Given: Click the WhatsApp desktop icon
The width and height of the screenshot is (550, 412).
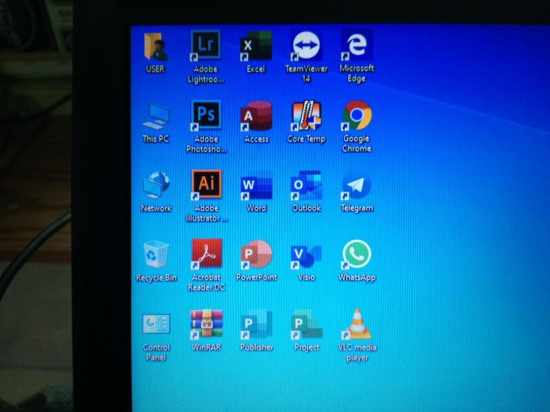Looking at the screenshot, I should (x=357, y=254).
